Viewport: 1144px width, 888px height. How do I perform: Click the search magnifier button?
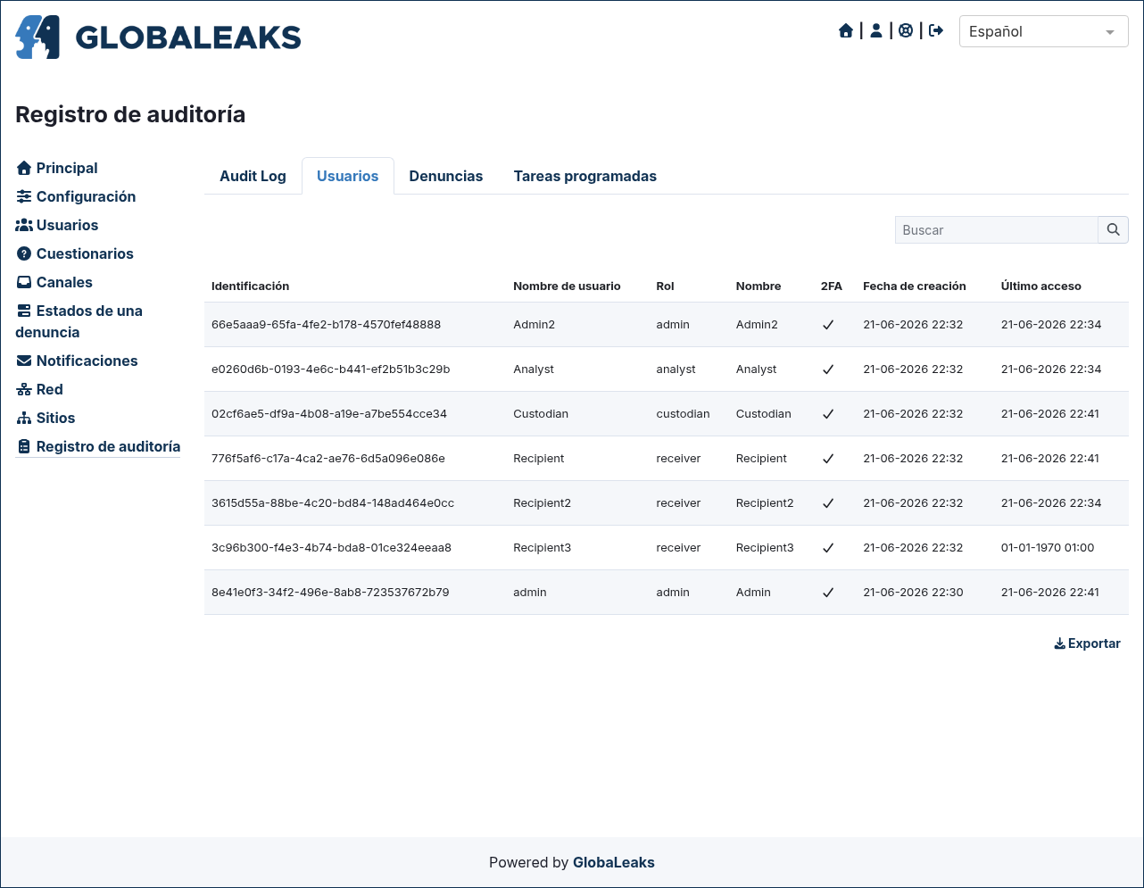pyautogui.click(x=1113, y=229)
